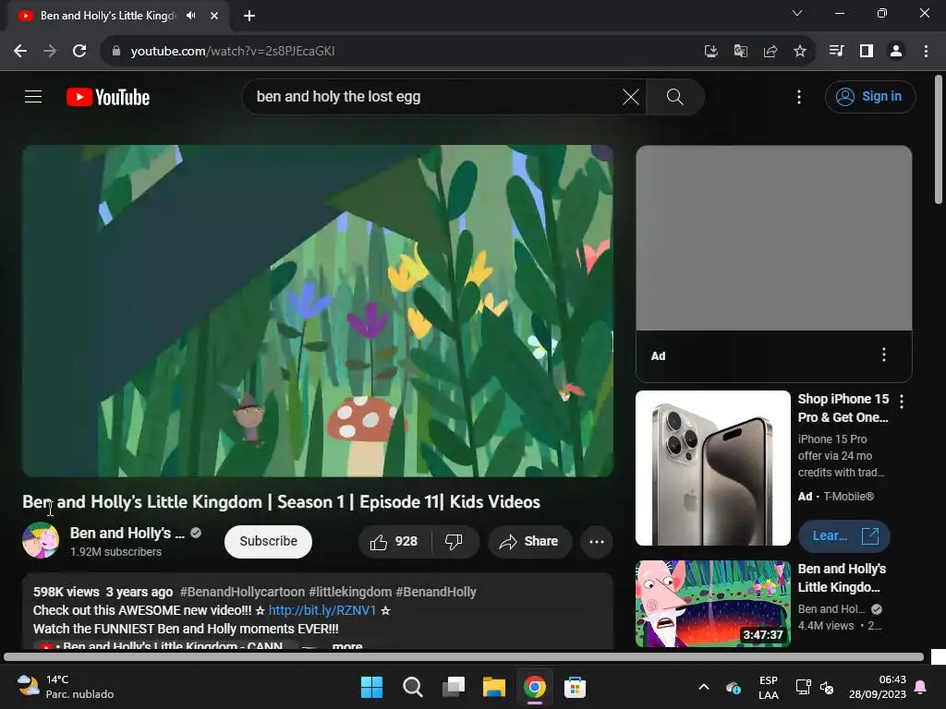Open a new tab
Image resolution: width=946 pixels, height=709 pixels.
pyautogui.click(x=249, y=16)
